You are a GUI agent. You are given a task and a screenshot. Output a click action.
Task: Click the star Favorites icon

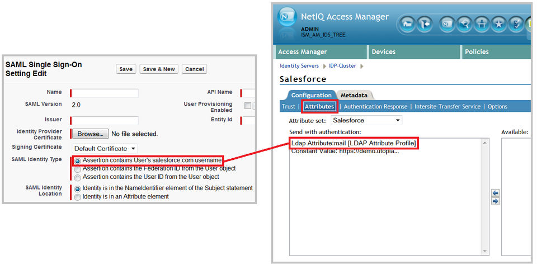click(x=499, y=25)
